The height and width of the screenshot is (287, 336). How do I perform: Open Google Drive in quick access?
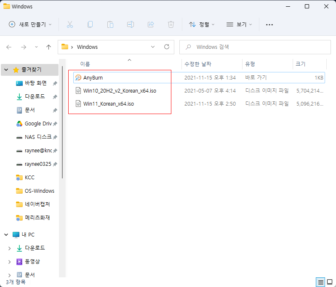pyautogui.click(x=38, y=124)
